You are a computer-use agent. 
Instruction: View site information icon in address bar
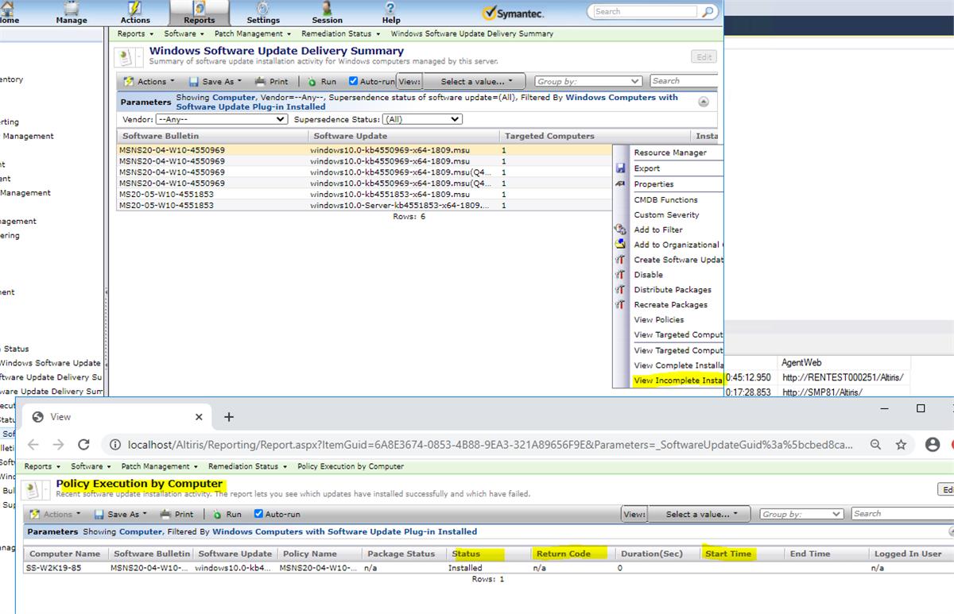coord(114,445)
